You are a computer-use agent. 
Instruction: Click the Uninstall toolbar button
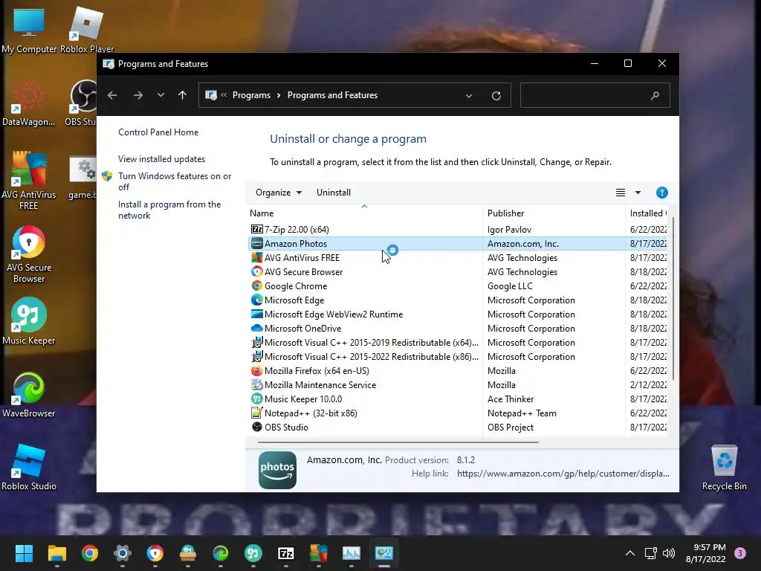(x=334, y=193)
